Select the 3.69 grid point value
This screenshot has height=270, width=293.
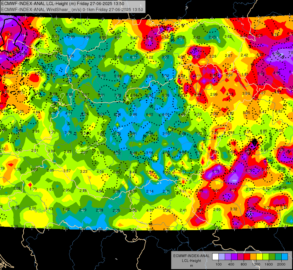click(x=71, y=37)
